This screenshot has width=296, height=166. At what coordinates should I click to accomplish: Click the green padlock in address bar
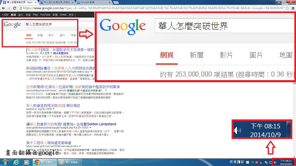tap(21, 8)
